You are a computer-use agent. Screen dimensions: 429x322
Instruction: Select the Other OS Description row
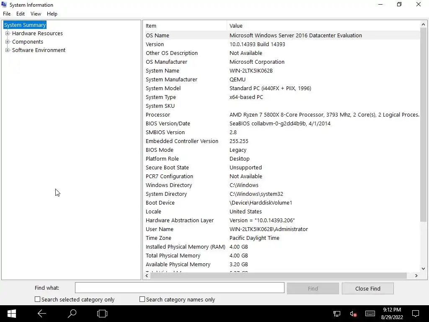click(x=282, y=53)
